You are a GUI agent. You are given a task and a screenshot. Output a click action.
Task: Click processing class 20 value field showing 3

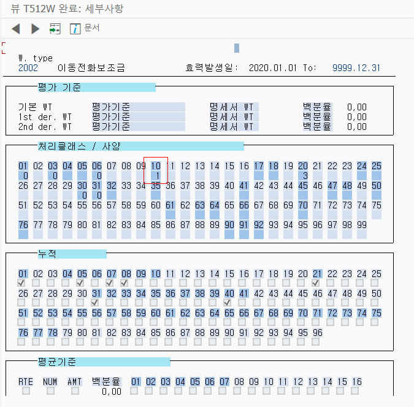click(302, 175)
